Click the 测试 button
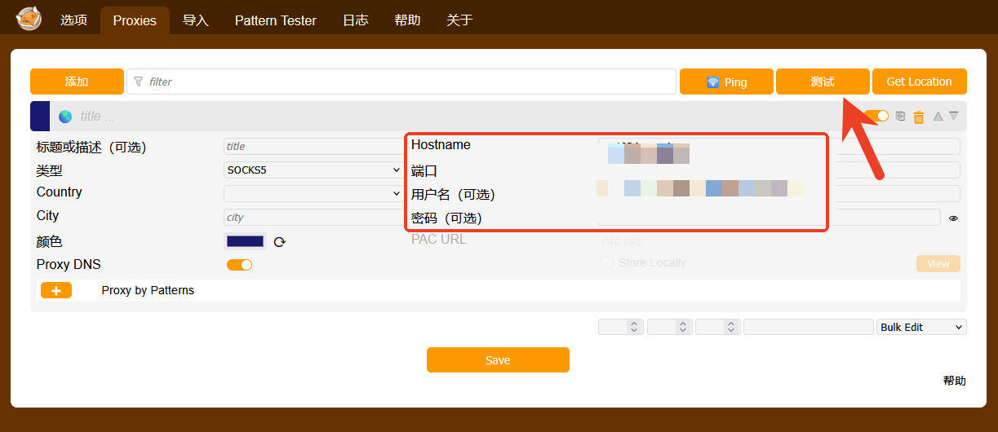 pos(822,82)
